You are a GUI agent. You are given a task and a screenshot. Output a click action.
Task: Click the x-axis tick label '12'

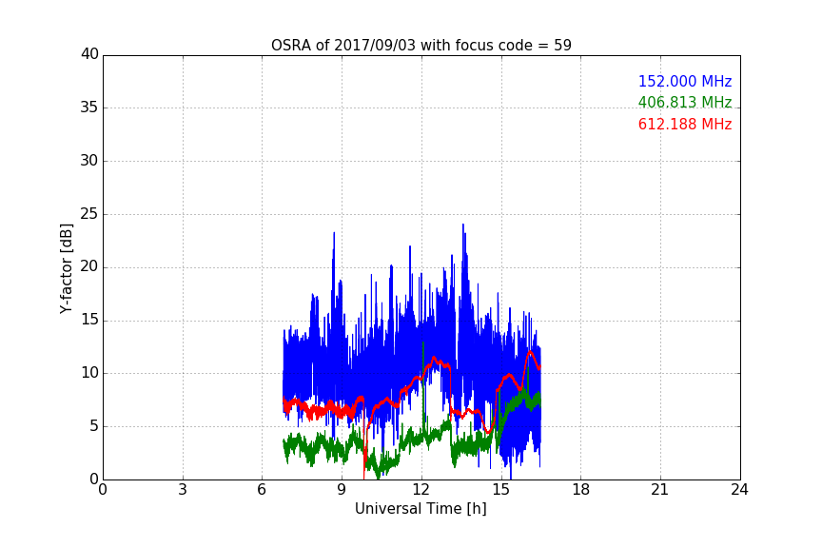(421, 490)
